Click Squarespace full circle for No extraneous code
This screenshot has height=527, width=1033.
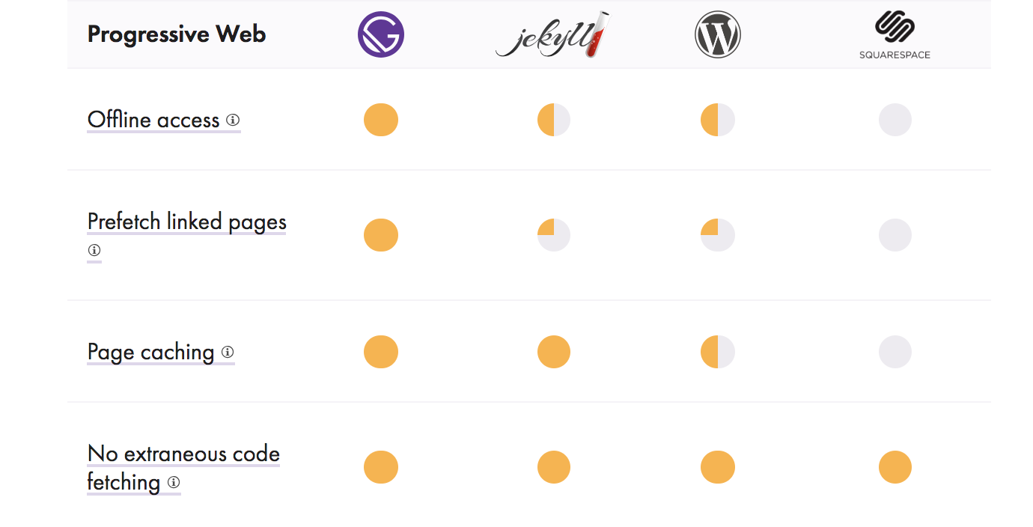tap(895, 467)
